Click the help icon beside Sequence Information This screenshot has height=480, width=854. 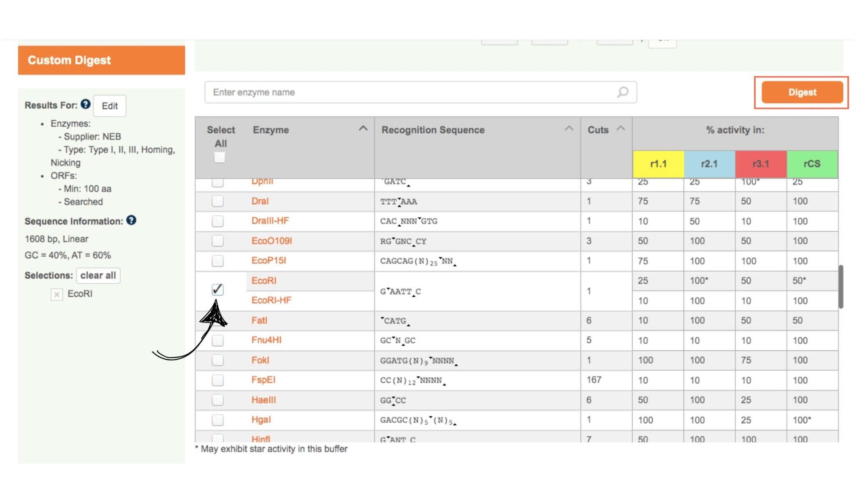[x=131, y=220]
